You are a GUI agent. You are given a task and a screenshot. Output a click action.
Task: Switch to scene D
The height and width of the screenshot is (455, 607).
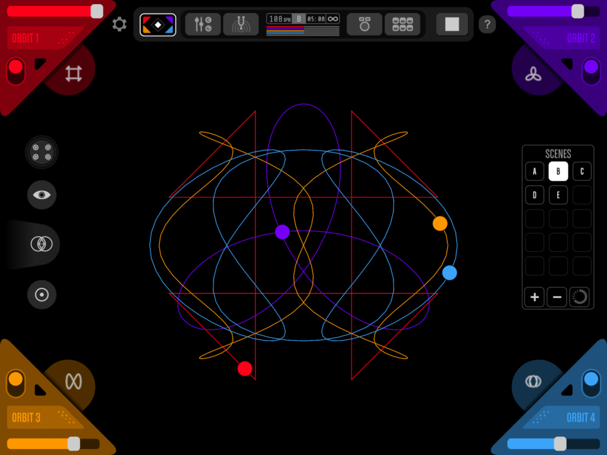(535, 195)
